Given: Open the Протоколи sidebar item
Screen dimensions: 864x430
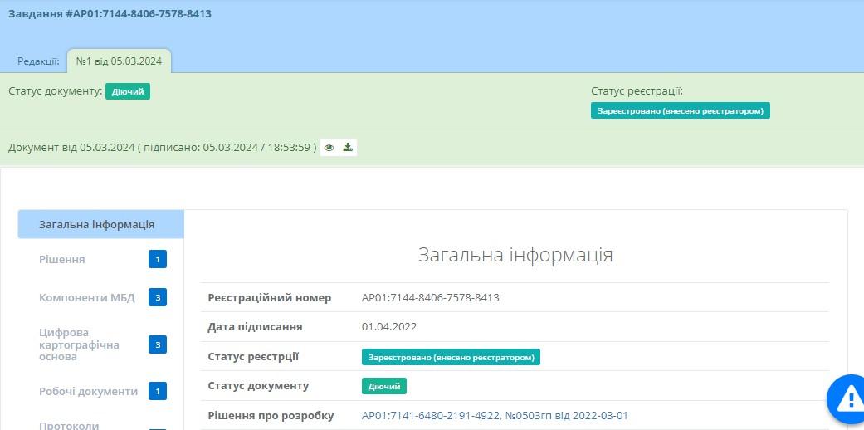Looking at the screenshot, I should [x=69, y=425].
